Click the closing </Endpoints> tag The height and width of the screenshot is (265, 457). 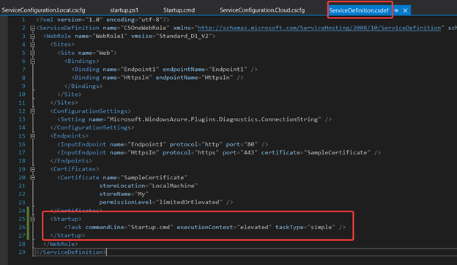point(71,161)
